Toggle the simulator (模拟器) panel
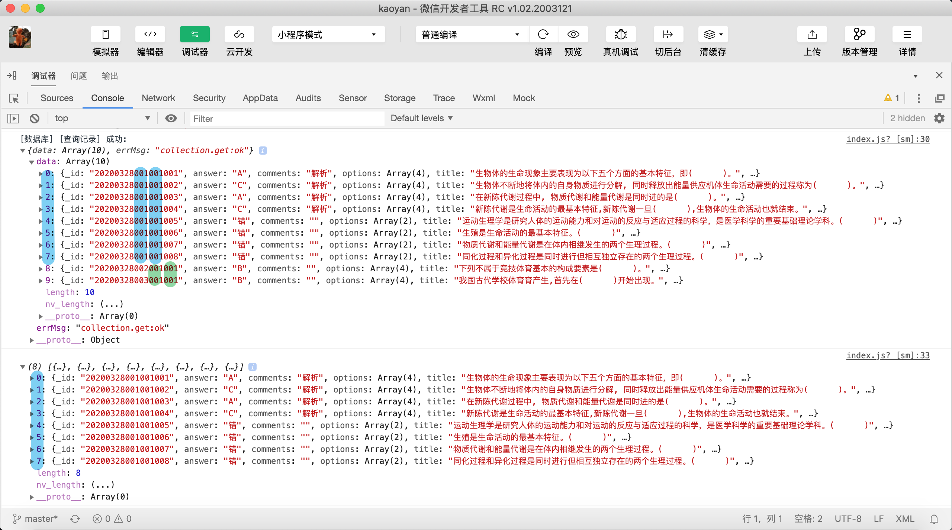The image size is (952, 530). pyautogui.click(x=106, y=35)
